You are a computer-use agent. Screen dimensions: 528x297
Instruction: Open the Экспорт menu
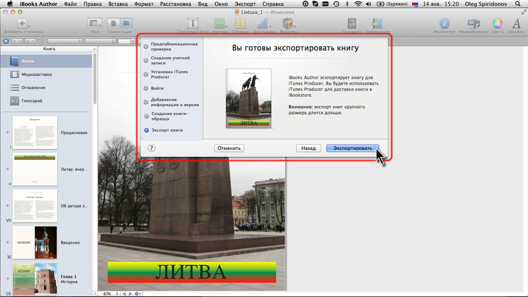coord(245,4)
